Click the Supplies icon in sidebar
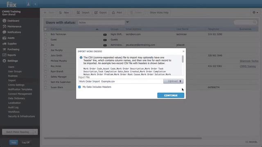 5,44
